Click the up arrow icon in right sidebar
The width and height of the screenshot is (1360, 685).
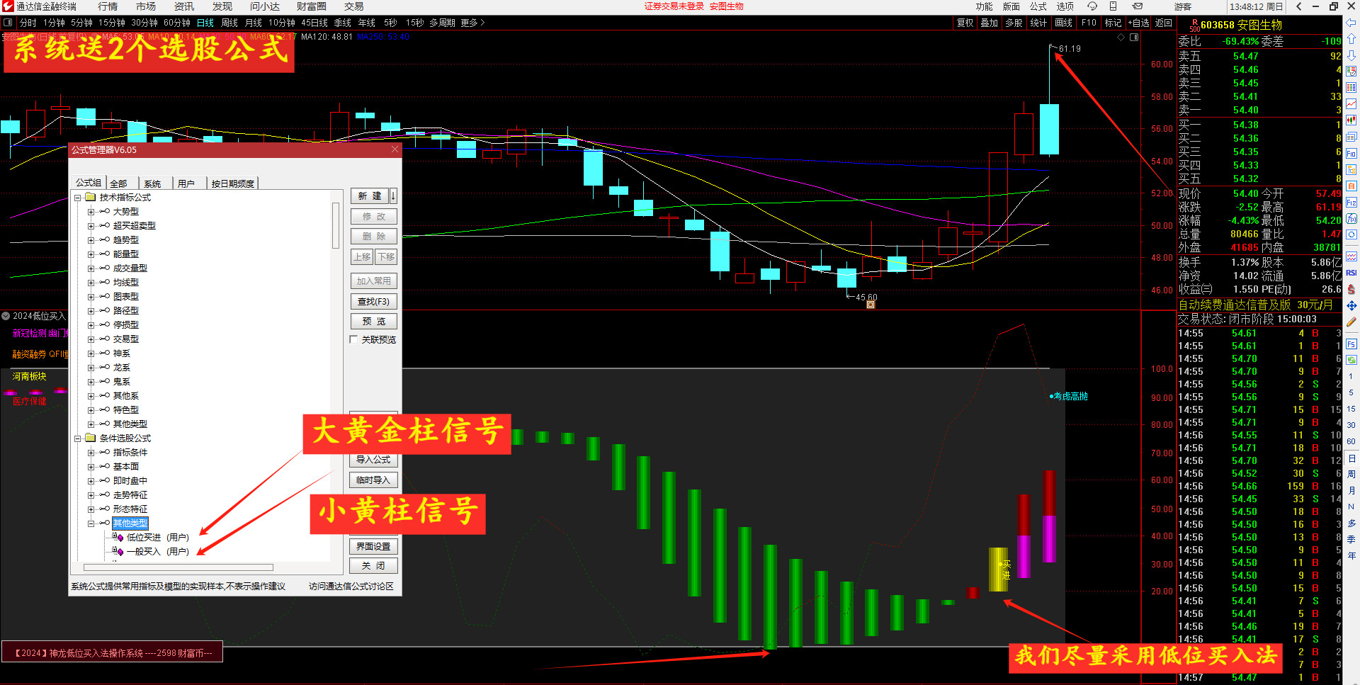pyautogui.click(x=1351, y=40)
